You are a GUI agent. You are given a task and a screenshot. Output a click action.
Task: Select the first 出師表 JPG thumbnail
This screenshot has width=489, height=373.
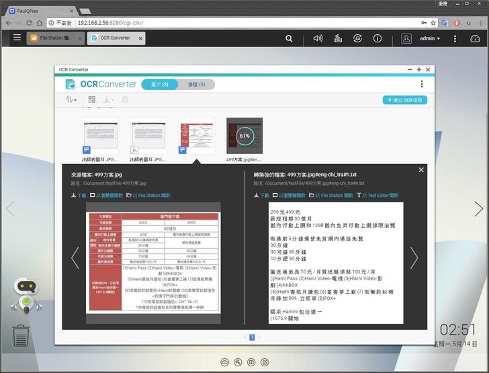(100, 136)
